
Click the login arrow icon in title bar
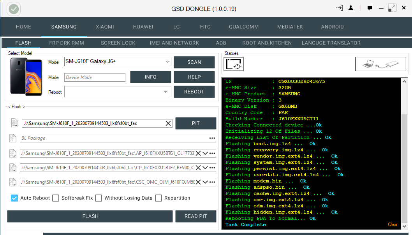point(340,8)
